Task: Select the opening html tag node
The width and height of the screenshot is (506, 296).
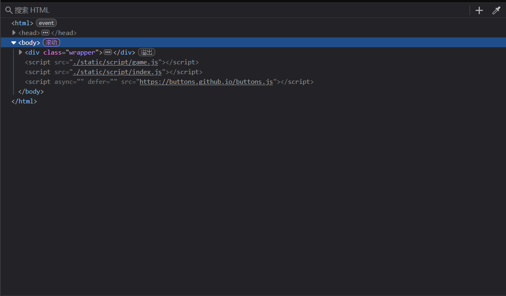Action: 22,23
